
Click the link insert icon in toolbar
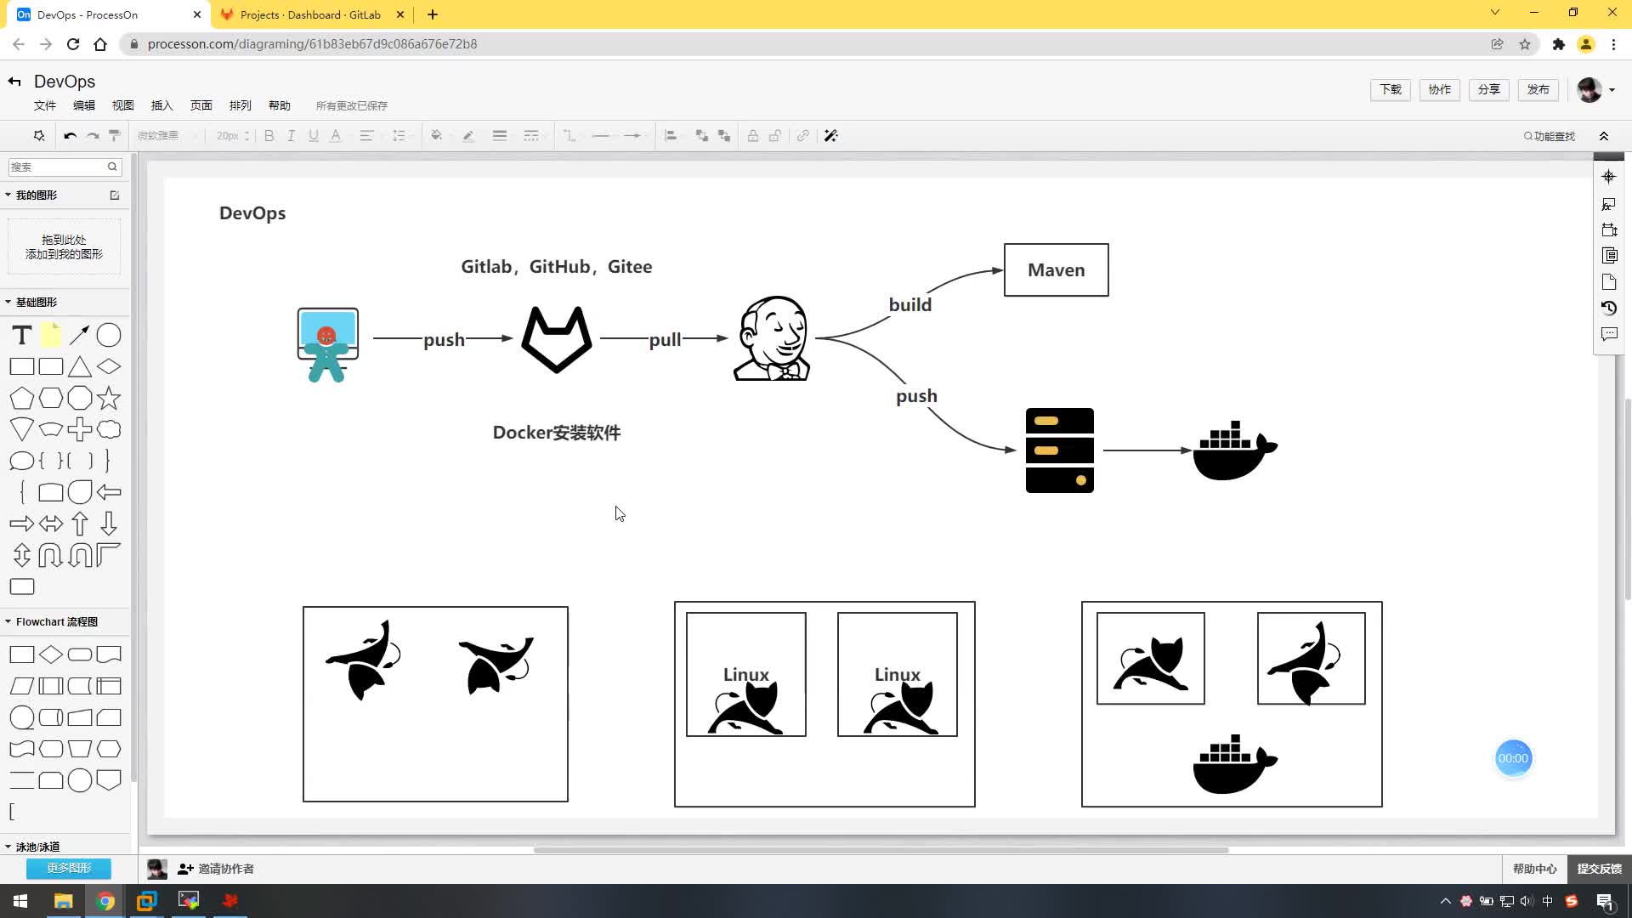pos(803,136)
